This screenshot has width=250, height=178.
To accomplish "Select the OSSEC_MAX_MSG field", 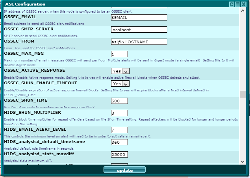I will point(119,54).
